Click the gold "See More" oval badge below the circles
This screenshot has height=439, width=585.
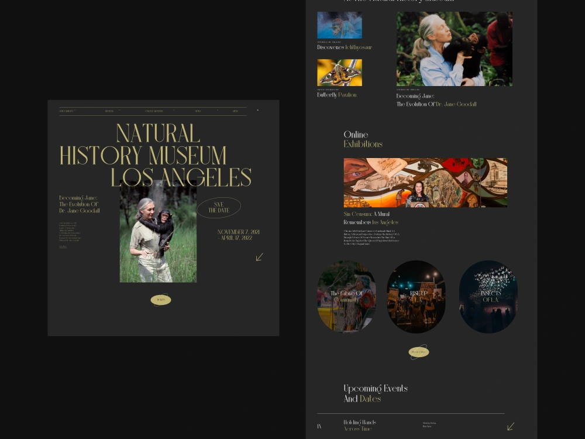tap(418, 352)
